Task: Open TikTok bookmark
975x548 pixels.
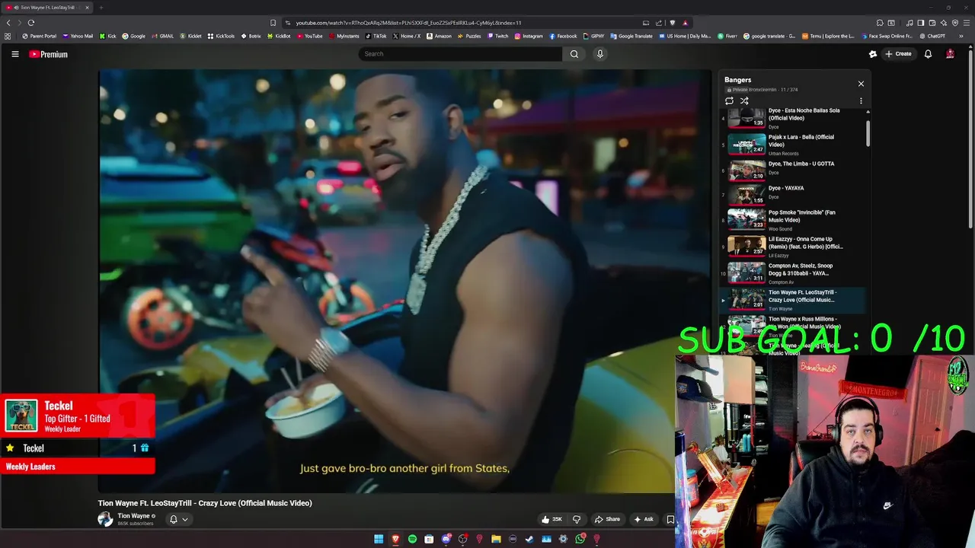Action: (x=376, y=36)
